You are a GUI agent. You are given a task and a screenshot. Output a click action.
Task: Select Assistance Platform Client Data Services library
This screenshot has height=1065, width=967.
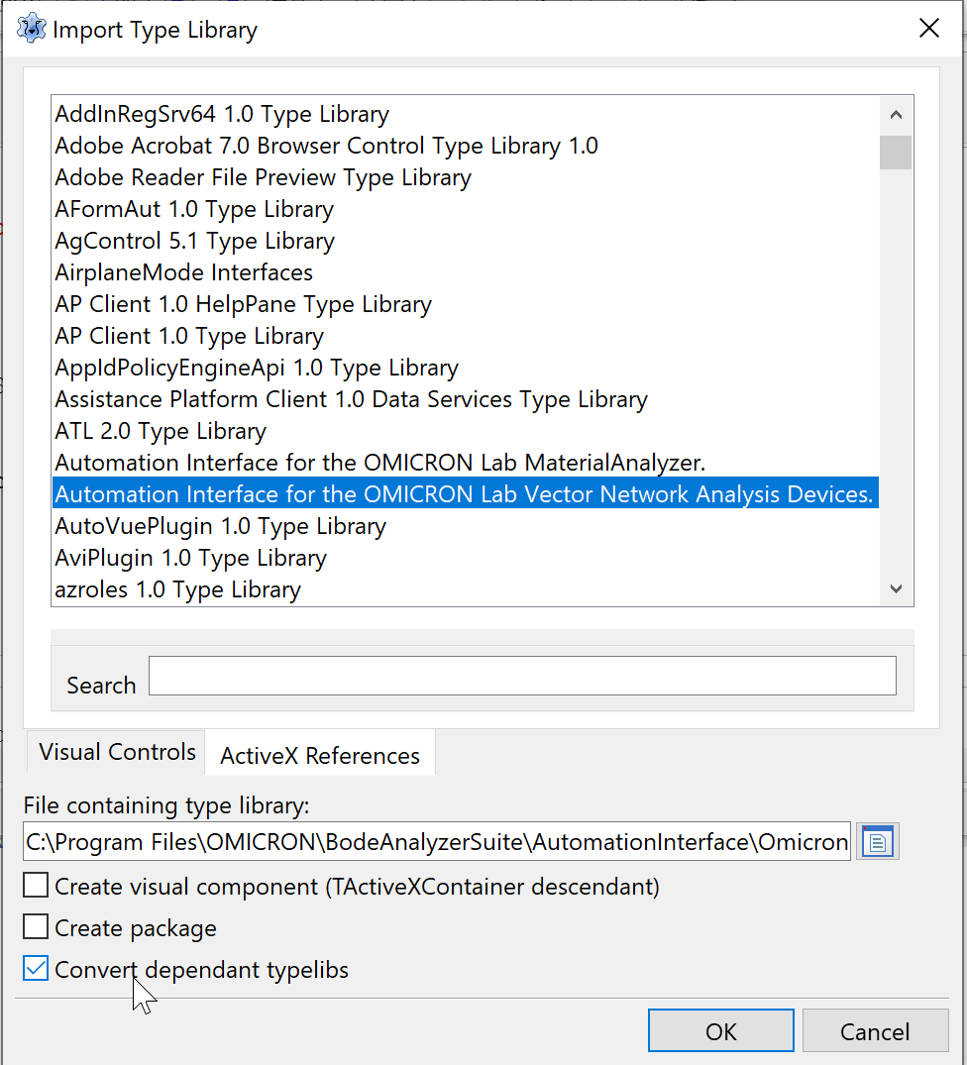pyautogui.click(x=466, y=399)
